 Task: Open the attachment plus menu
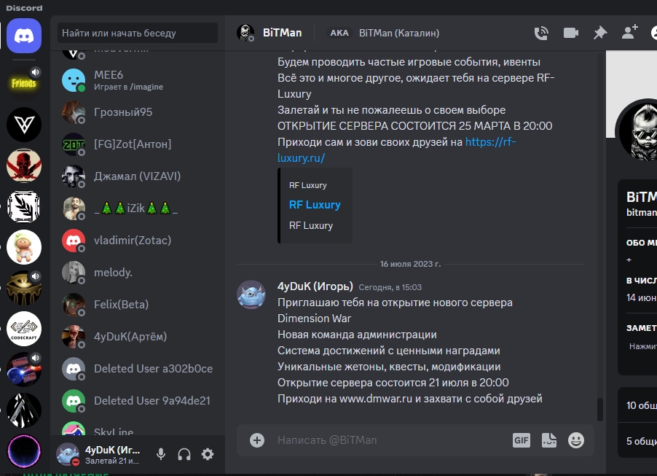click(257, 440)
